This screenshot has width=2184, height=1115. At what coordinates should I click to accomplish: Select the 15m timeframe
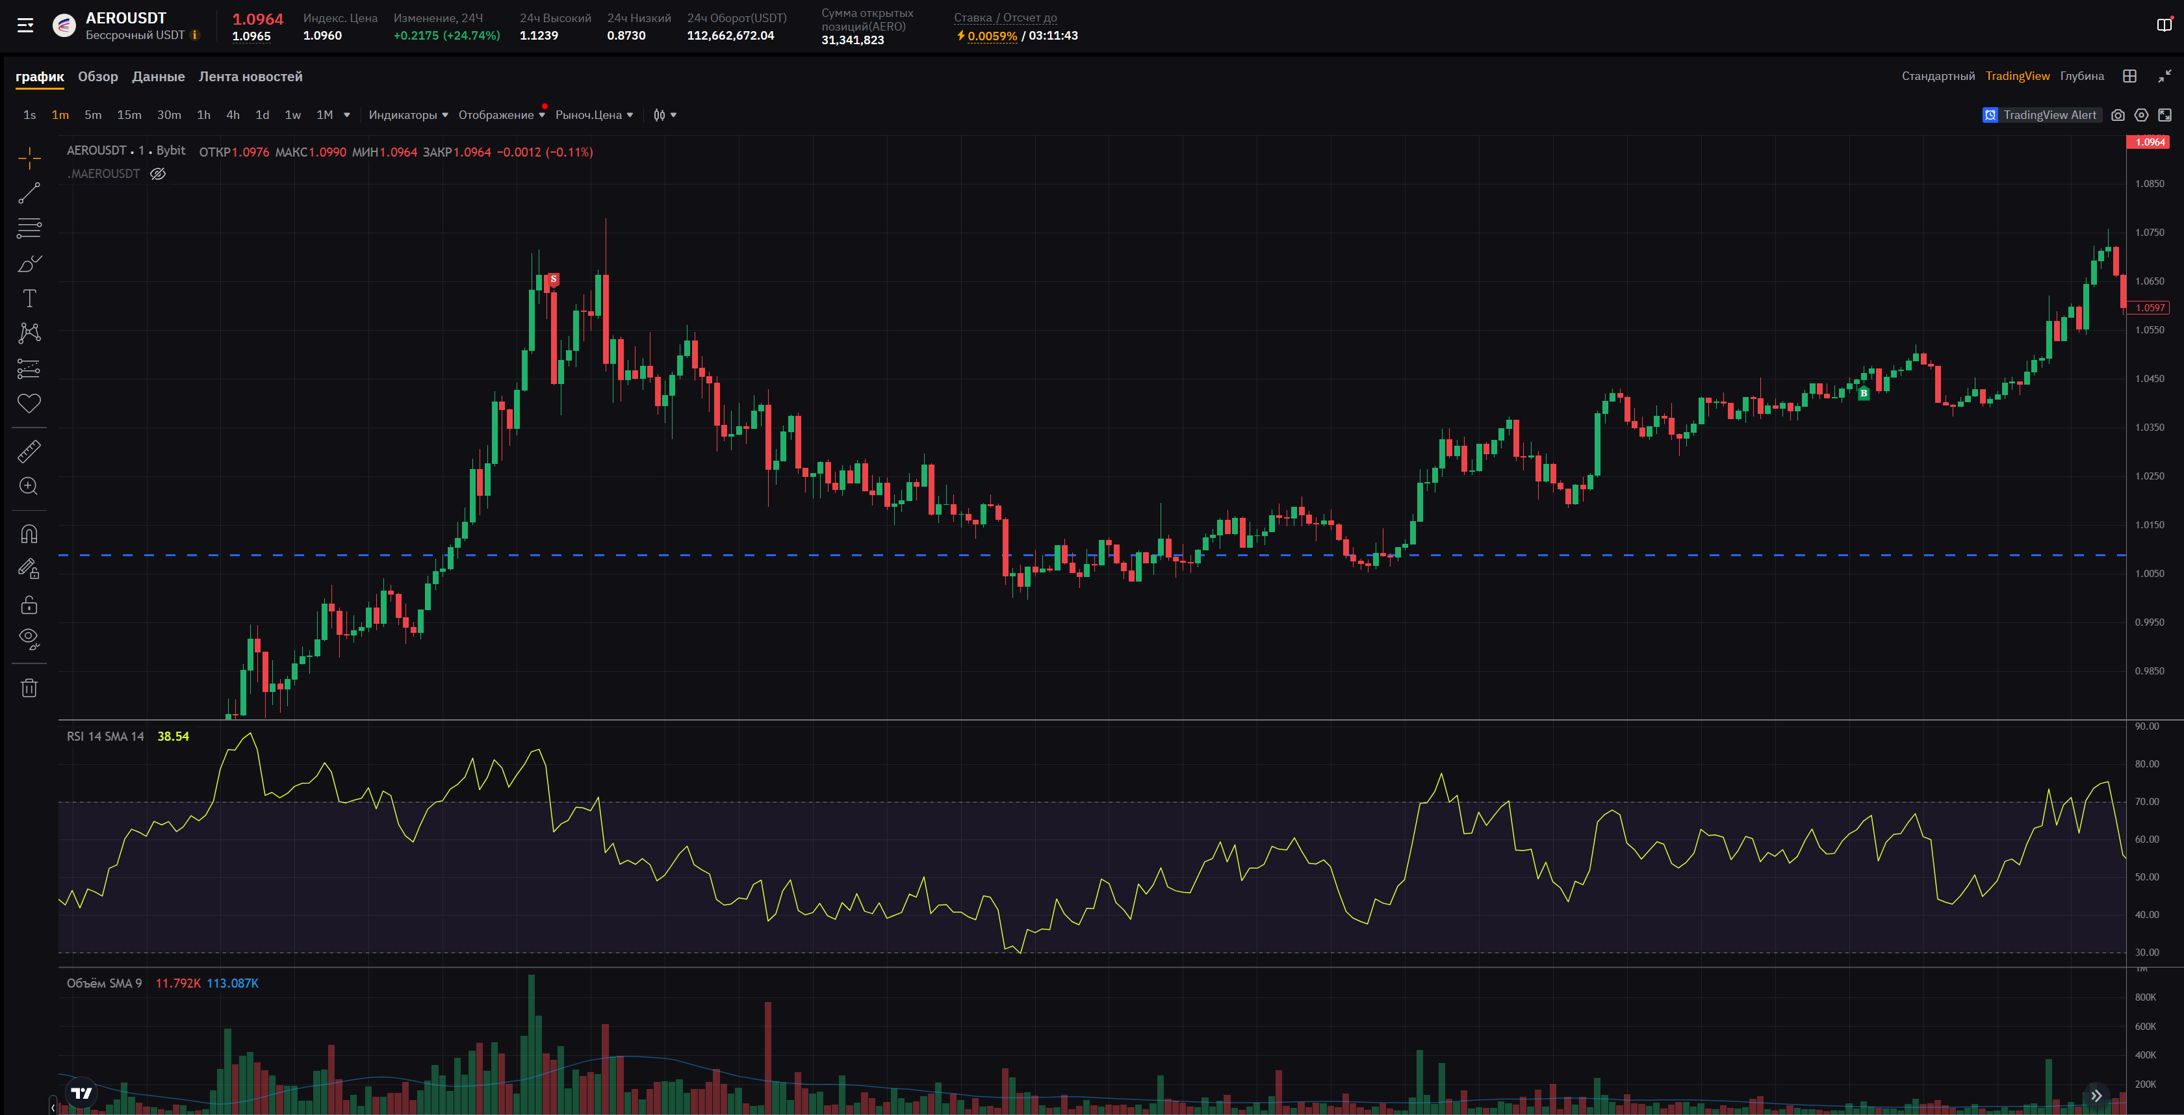129,115
